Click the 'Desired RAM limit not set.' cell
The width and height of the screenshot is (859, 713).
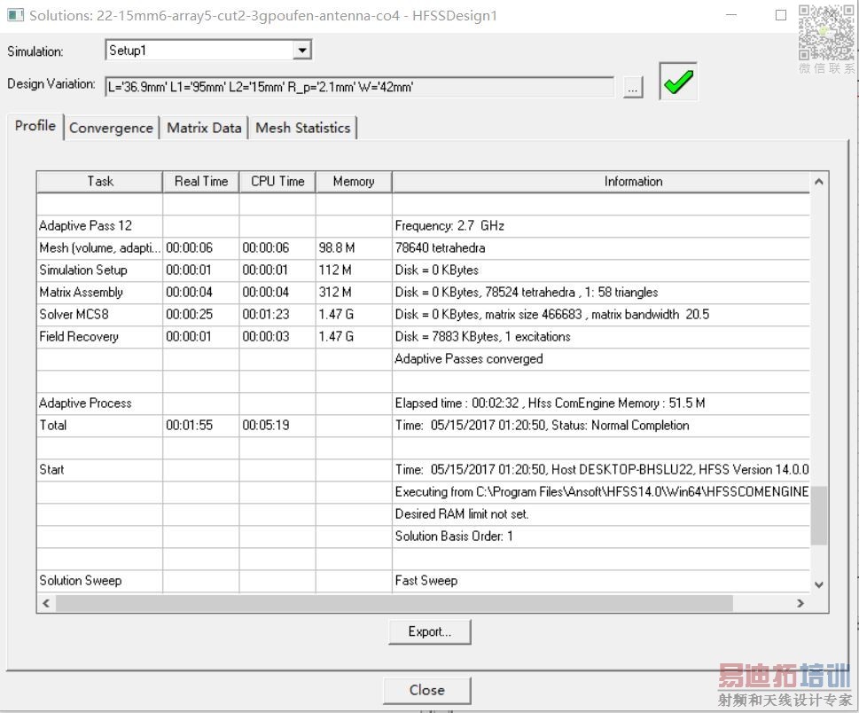coord(601,514)
